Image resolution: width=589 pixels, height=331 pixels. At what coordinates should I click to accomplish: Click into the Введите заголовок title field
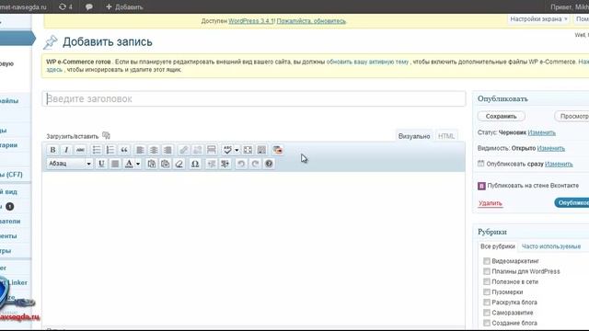click(254, 98)
